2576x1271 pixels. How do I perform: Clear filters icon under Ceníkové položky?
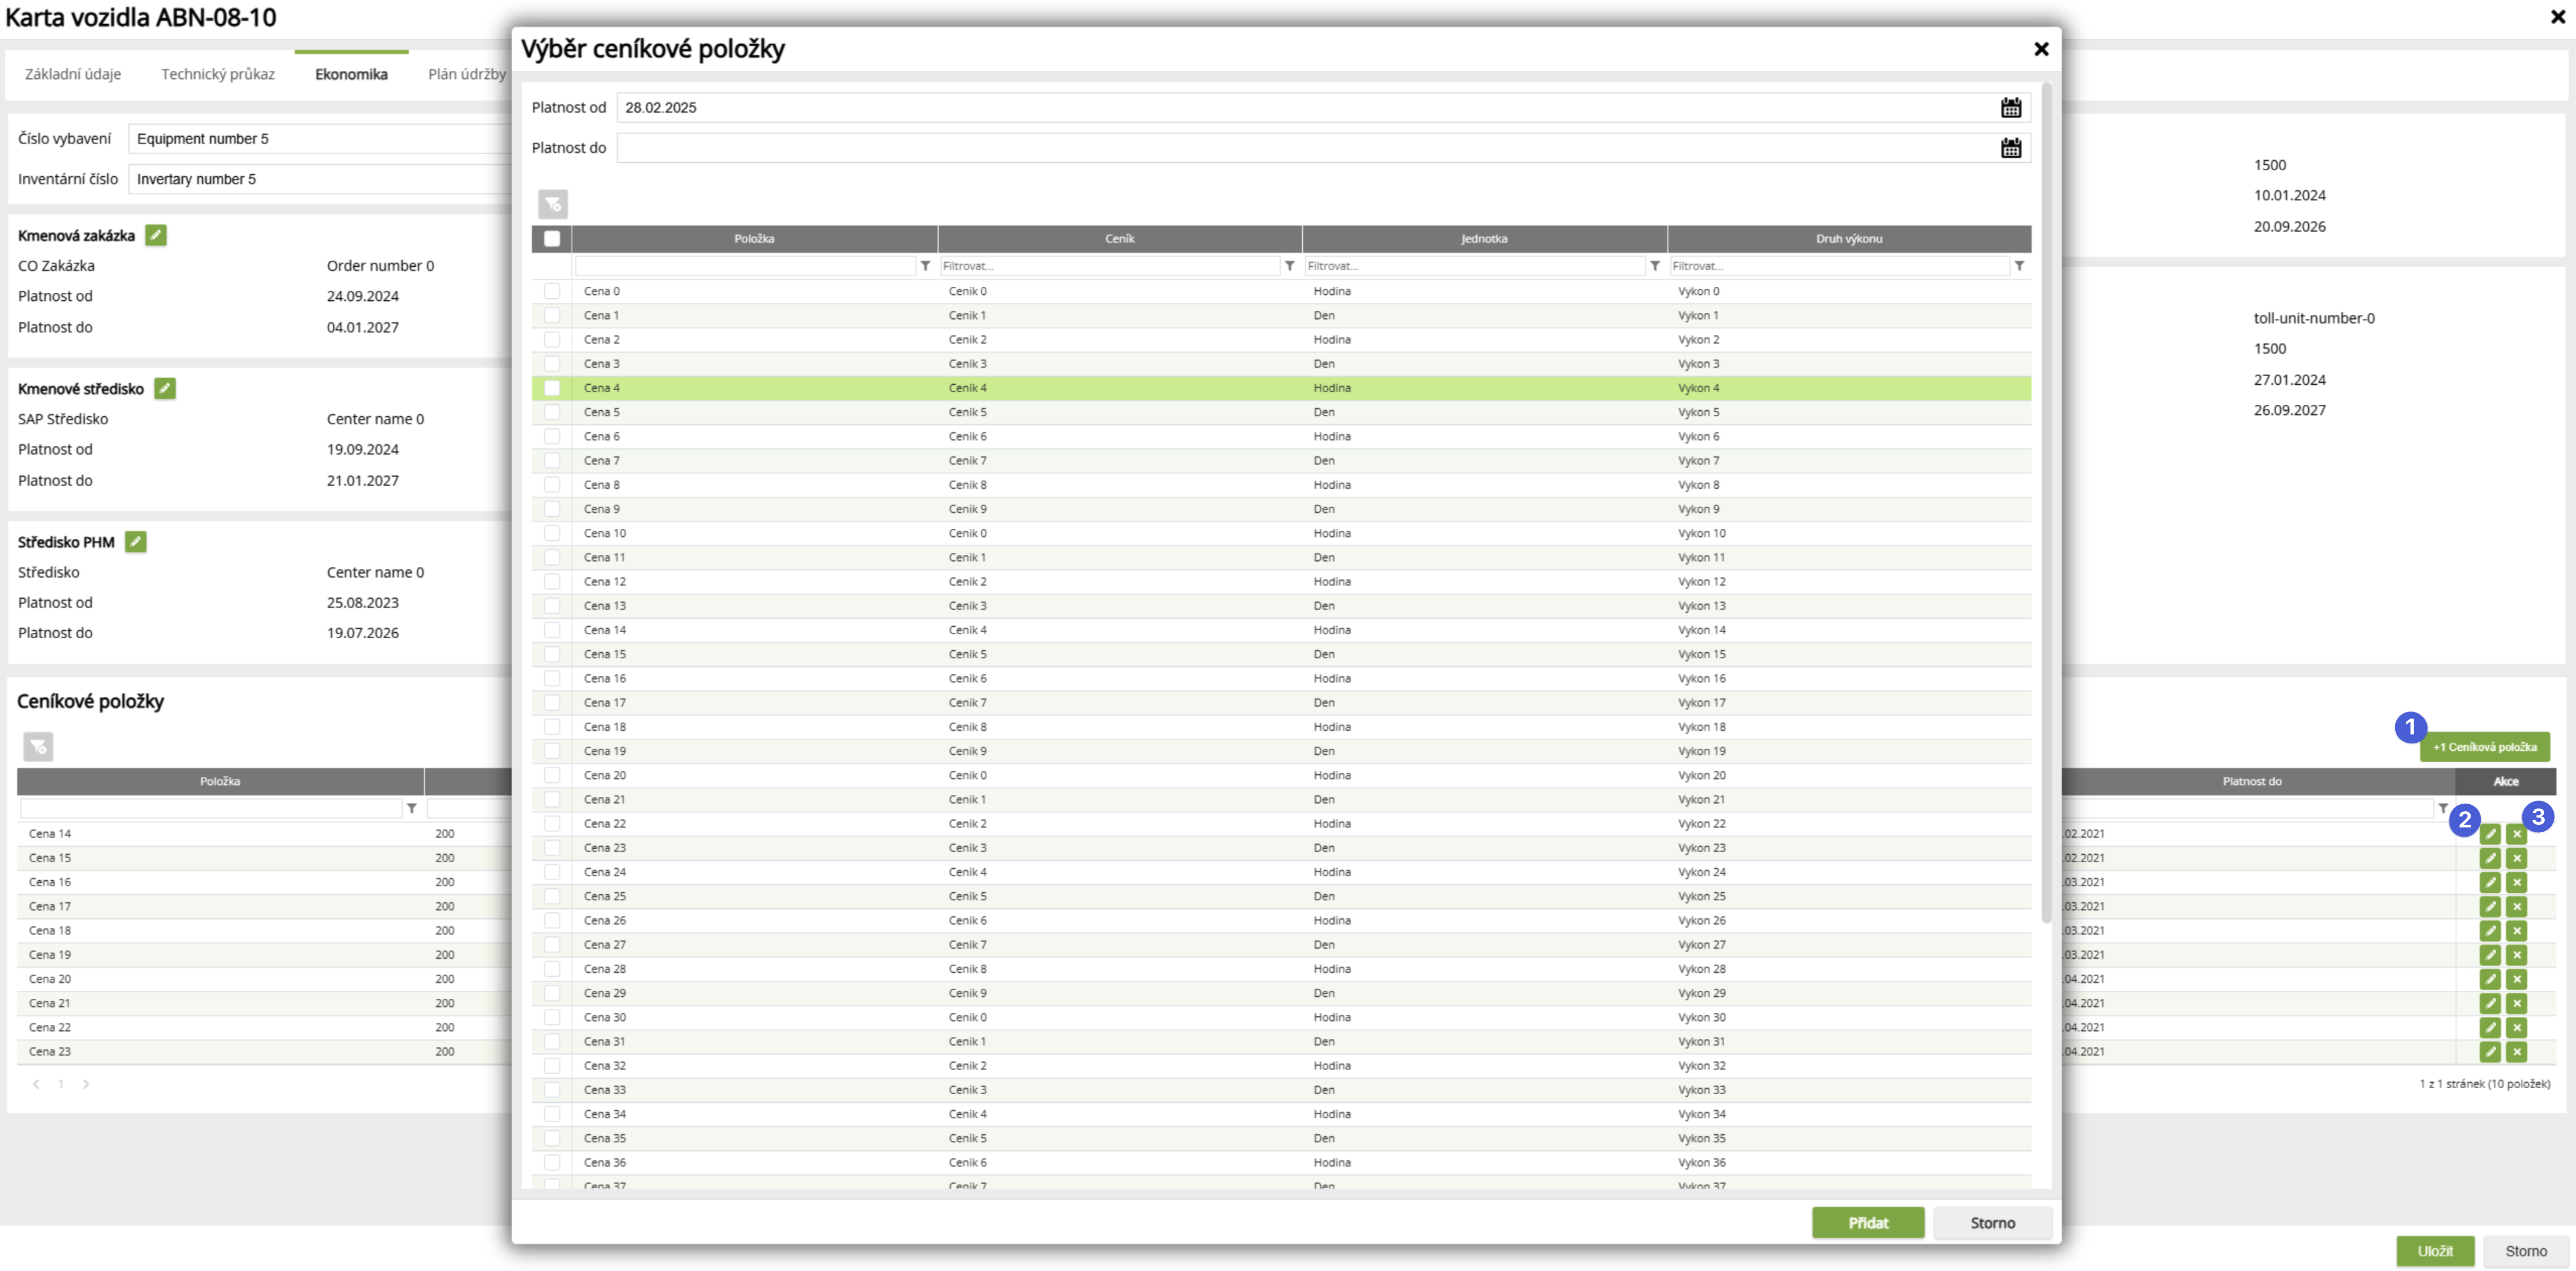click(x=38, y=747)
